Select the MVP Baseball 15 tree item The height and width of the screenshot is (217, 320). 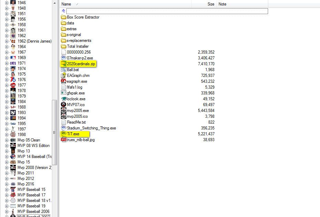[x=31, y=190]
